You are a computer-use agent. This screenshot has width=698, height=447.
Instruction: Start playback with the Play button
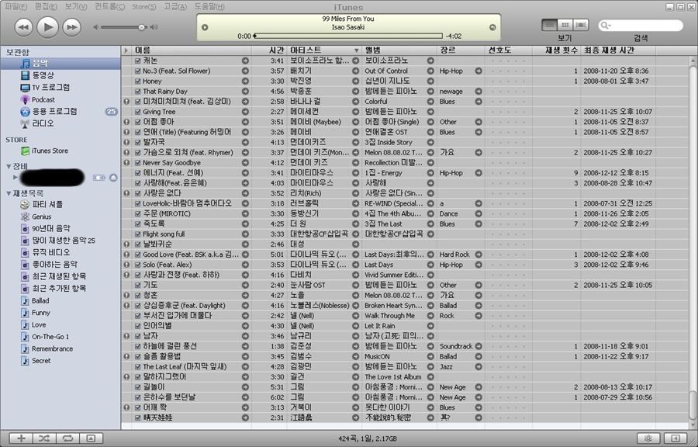[x=47, y=27]
